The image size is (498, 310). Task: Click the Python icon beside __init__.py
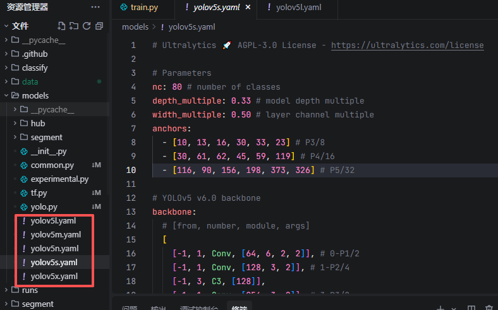tap(24, 152)
